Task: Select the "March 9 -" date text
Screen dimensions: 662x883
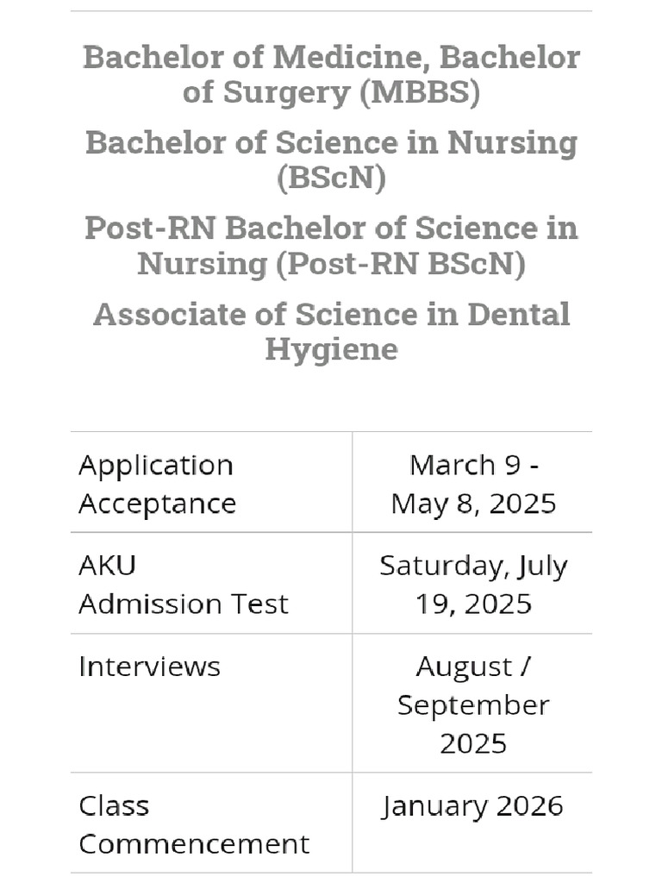Action: tap(473, 465)
